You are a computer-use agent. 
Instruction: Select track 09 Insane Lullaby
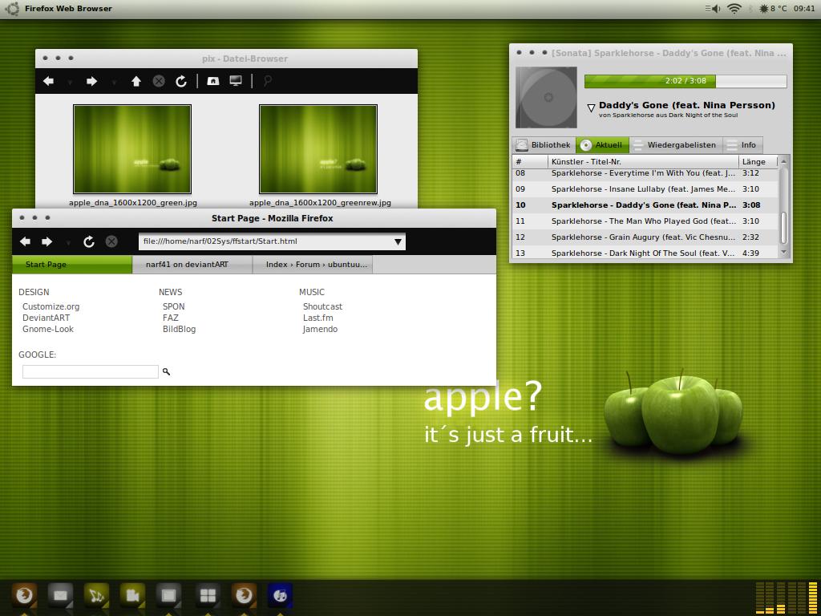645,189
